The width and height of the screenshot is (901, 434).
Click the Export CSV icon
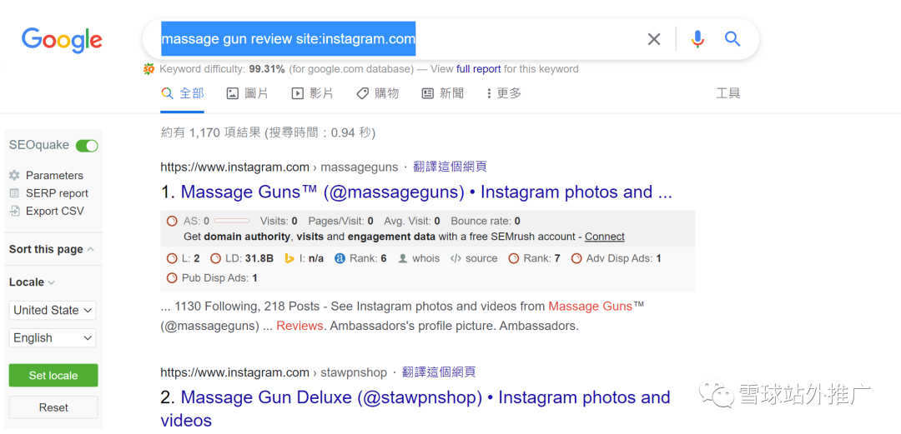click(x=14, y=212)
